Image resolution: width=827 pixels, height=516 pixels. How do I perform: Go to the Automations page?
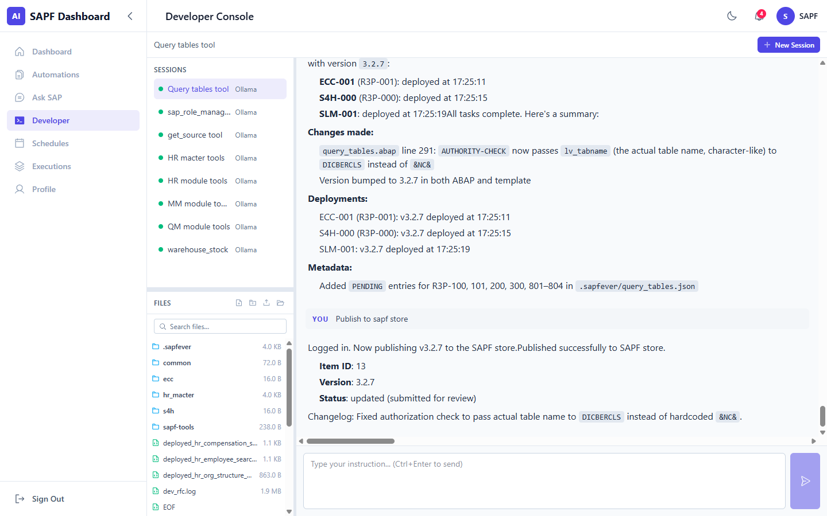coord(73,75)
